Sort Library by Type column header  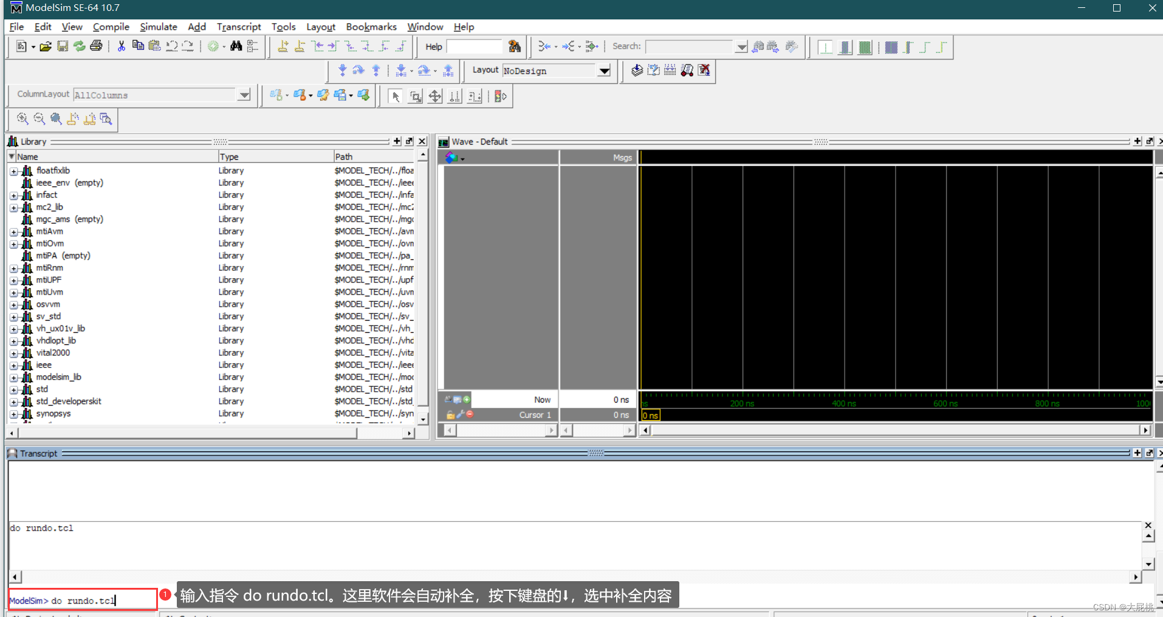click(x=276, y=157)
